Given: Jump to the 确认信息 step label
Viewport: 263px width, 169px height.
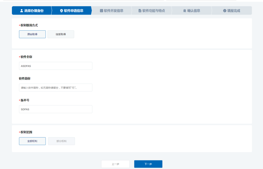Looking at the screenshot, I should [194, 11].
